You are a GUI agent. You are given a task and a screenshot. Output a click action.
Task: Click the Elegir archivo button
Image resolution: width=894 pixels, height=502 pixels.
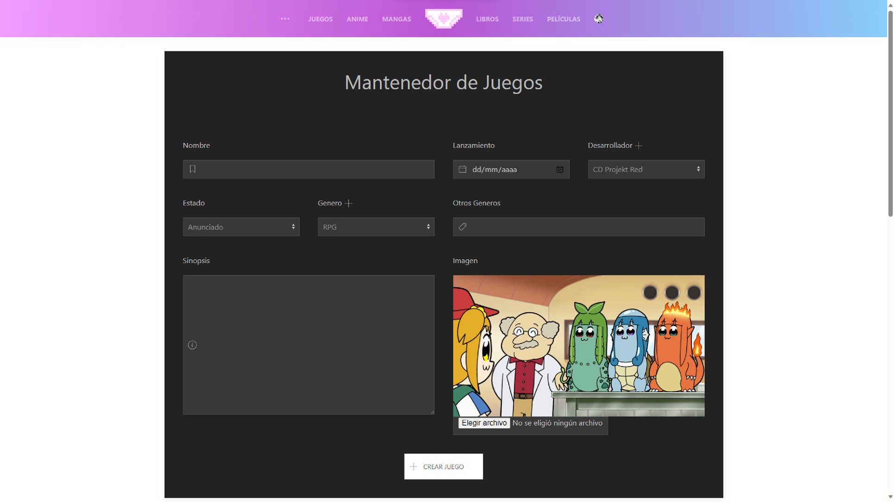484,423
